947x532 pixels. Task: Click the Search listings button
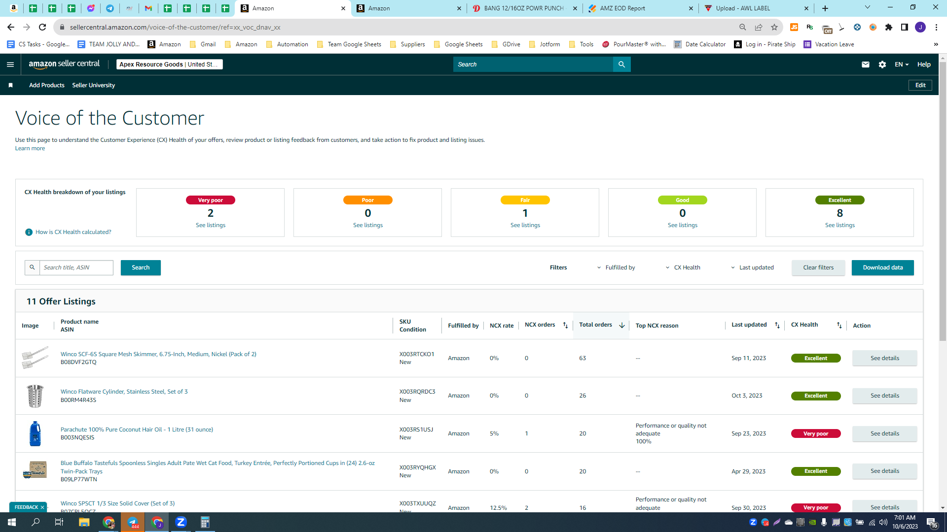point(141,267)
